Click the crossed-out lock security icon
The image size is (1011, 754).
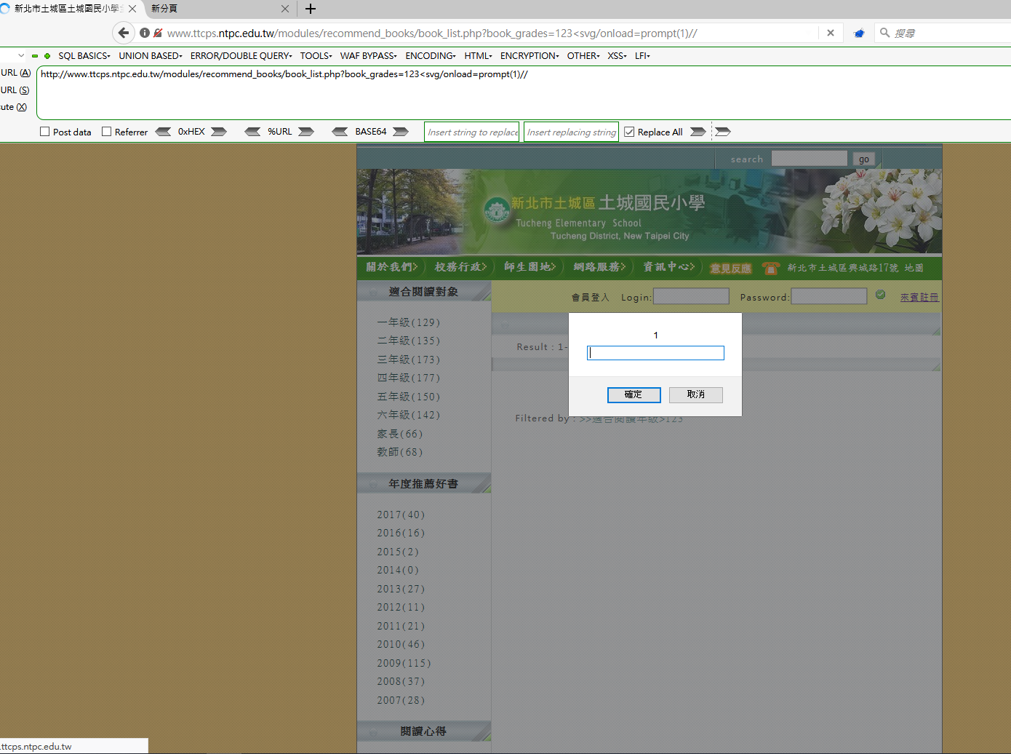pos(158,33)
